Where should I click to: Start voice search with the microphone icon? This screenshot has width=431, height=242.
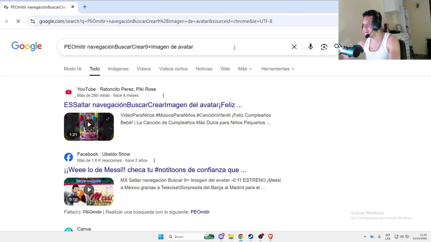310,47
